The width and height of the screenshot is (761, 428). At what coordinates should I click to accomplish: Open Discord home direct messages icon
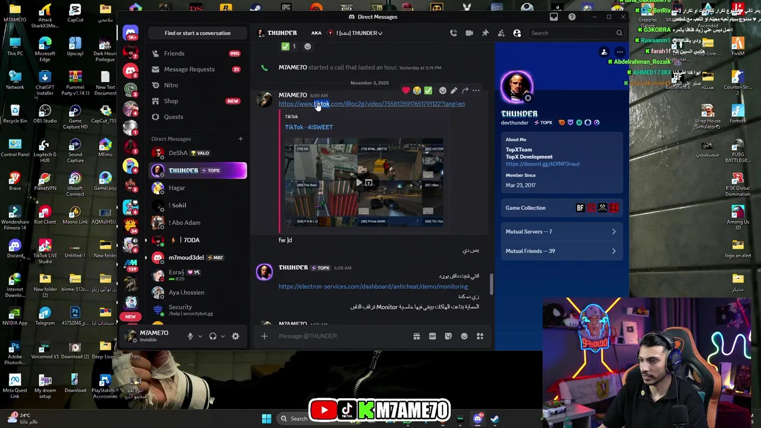coord(131,33)
